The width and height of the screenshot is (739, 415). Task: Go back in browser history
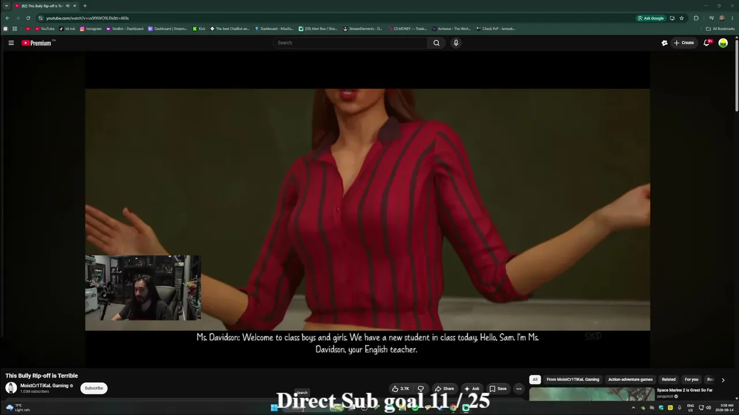point(7,18)
